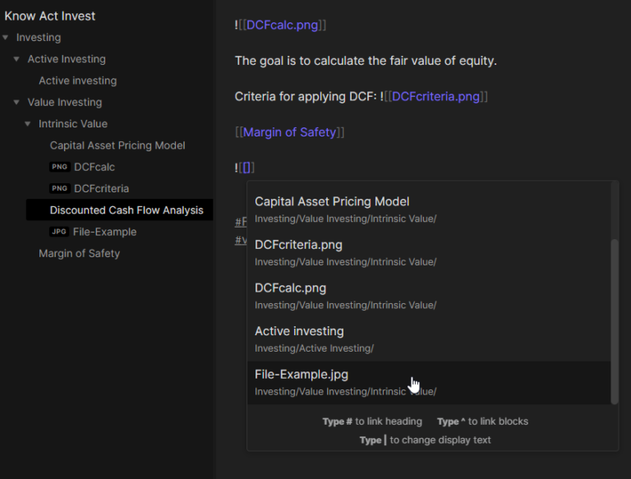631x479 pixels.
Task: Click the JPG badge beside File-Example
Action: click(59, 232)
